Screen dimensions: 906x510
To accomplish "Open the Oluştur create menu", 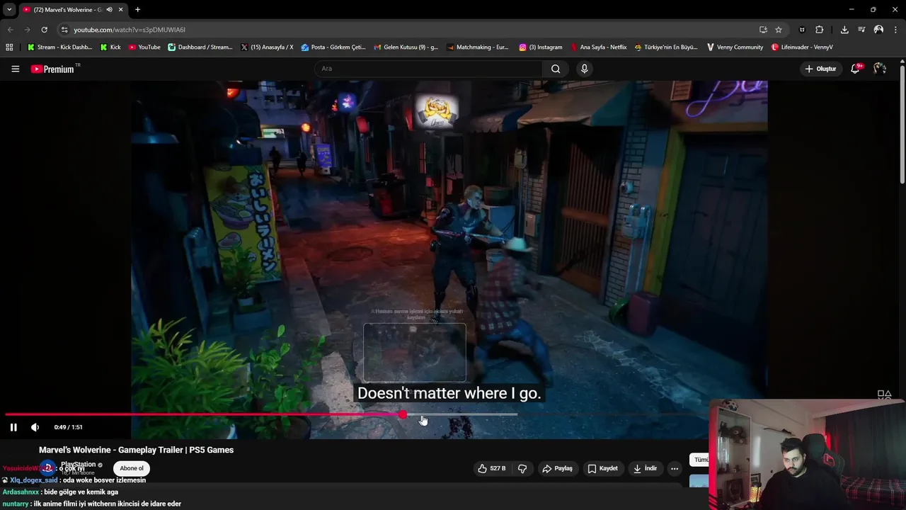I will (821, 69).
